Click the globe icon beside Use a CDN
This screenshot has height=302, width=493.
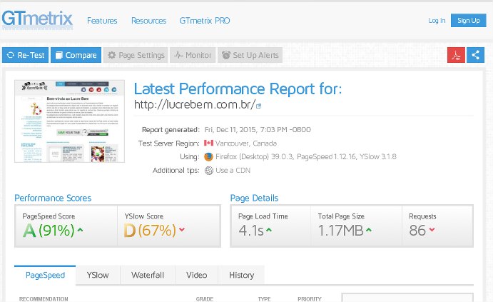(209, 170)
